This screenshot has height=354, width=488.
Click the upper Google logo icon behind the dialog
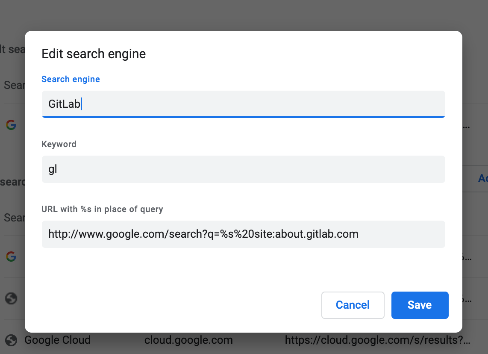tap(11, 125)
